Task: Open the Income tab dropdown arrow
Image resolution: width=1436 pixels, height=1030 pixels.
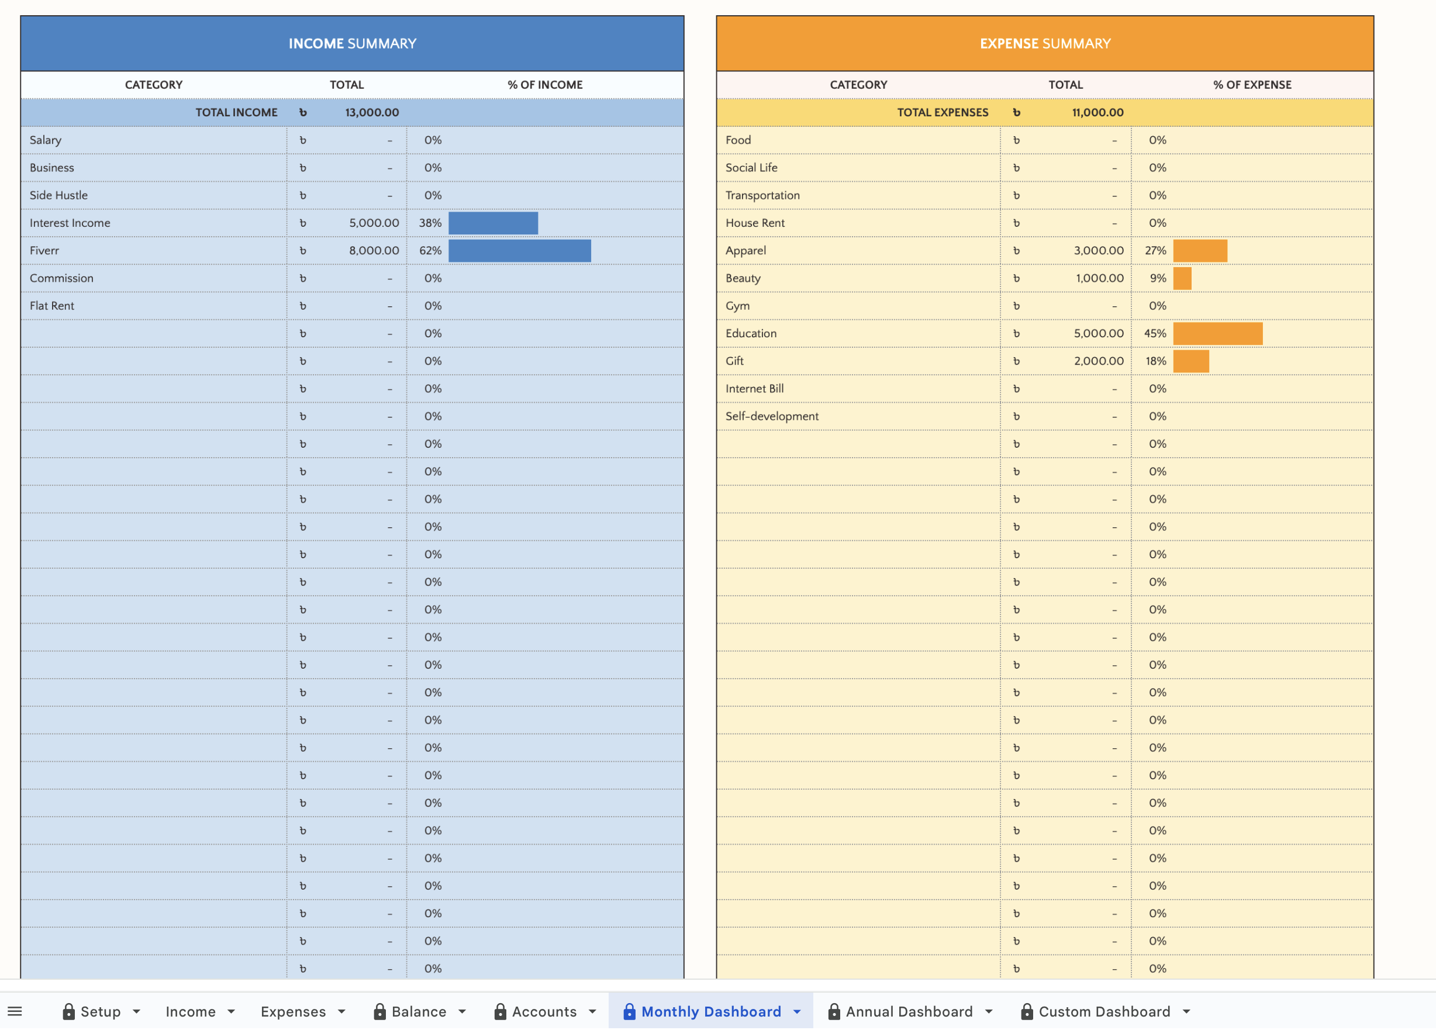Action: tap(231, 1011)
